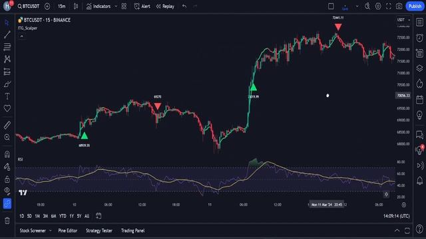Screen dimensions: 426x239
Task: Open indicator templates grid
Action: pyautogui.click(x=124, y=6)
